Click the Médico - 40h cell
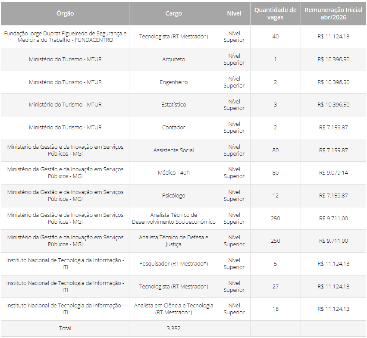The width and height of the screenshot is (367, 338). pos(173,173)
